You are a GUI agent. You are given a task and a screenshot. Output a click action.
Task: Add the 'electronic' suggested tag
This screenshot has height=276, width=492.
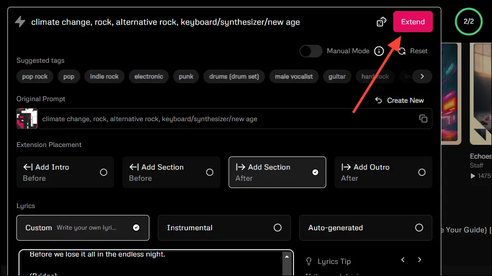point(149,76)
